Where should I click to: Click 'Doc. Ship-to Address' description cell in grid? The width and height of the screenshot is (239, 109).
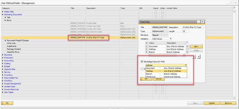[176, 46]
